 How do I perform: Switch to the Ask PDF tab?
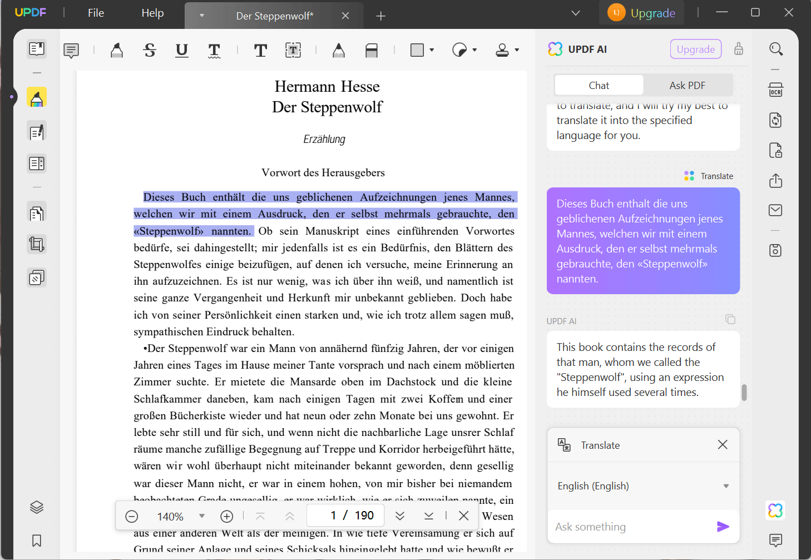[x=687, y=85]
